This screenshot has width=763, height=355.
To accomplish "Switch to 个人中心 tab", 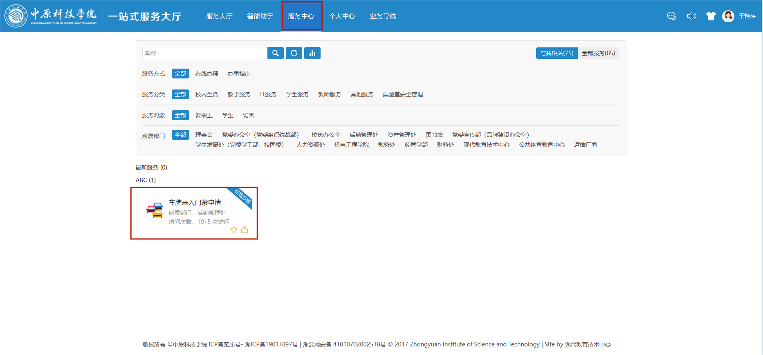I will [x=342, y=16].
